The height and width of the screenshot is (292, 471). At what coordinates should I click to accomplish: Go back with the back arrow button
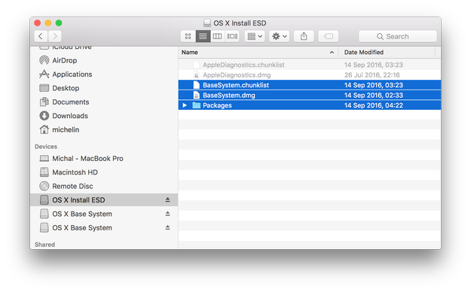tap(41, 36)
